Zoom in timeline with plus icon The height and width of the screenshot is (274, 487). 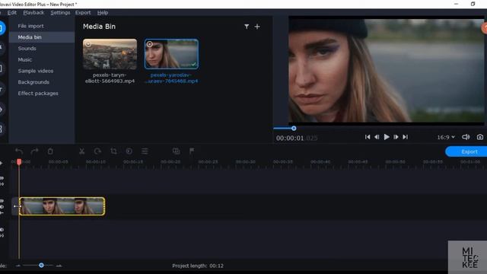[x=59, y=266]
